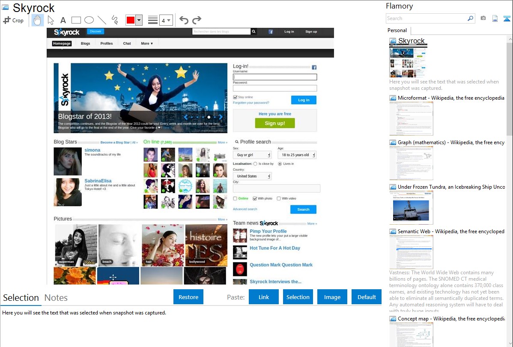
Task: Select the text annotation tool
Action: click(63, 20)
